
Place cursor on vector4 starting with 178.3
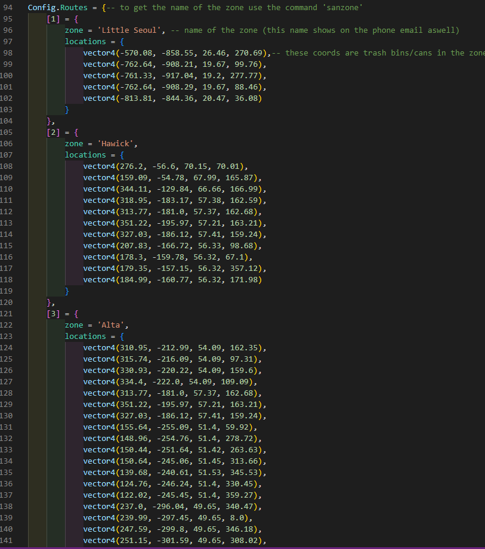pyautogui.click(x=168, y=257)
